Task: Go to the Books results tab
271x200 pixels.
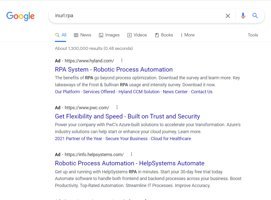Action: coord(164,35)
